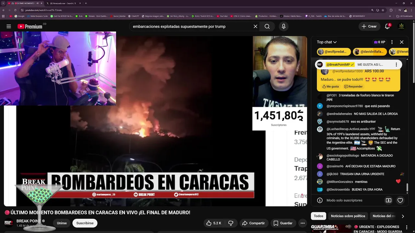Open the 0 XP points badge
Screen dimensions: 415x233
(x=380, y=42)
